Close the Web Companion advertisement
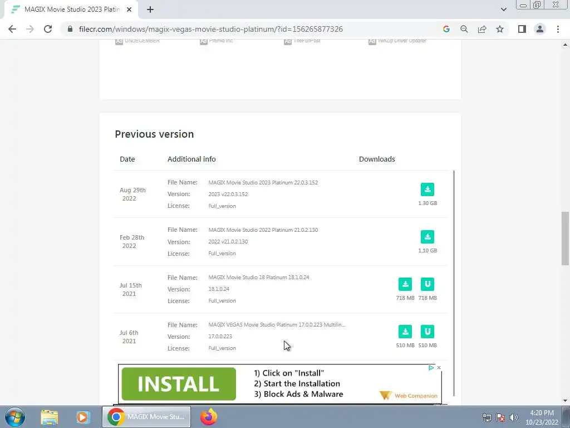This screenshot has height=428, width=570. point(439,368)
